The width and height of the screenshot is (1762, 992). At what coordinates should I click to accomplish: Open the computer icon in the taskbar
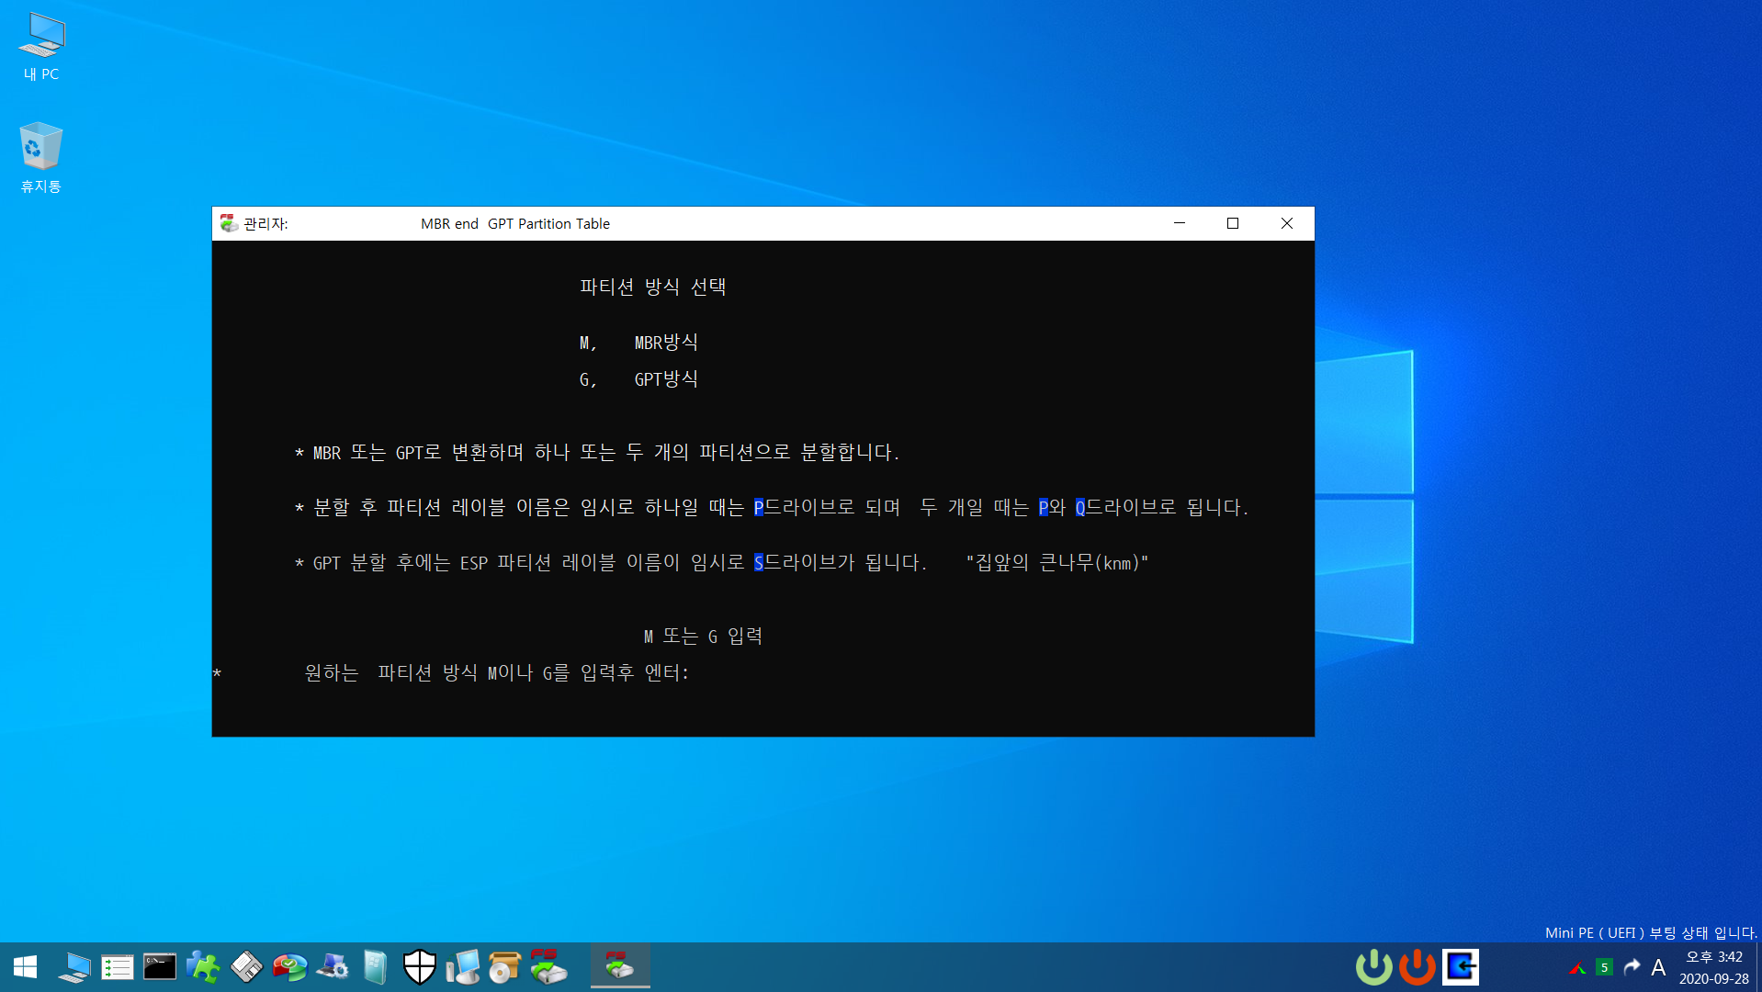74,966
